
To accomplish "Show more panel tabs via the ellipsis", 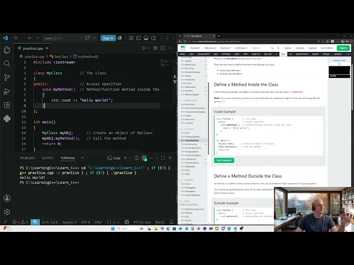I will [82, 158].
